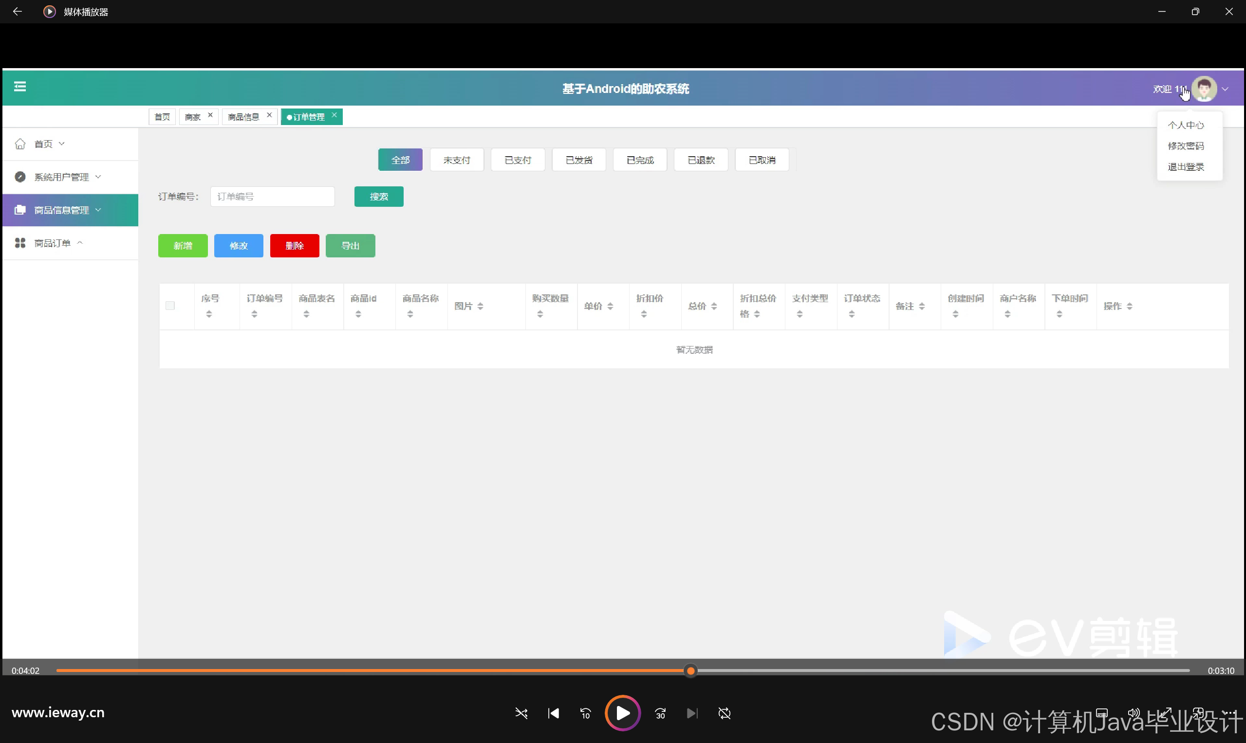Click the hamburger menu collapse icon
This screenshot has height=743, width=1246.
tap(19, 87)
